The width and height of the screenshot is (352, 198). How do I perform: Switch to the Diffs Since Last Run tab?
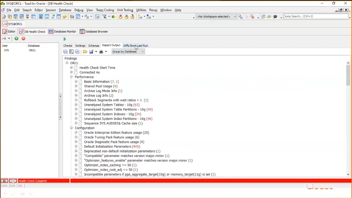[x=135, y=45]
